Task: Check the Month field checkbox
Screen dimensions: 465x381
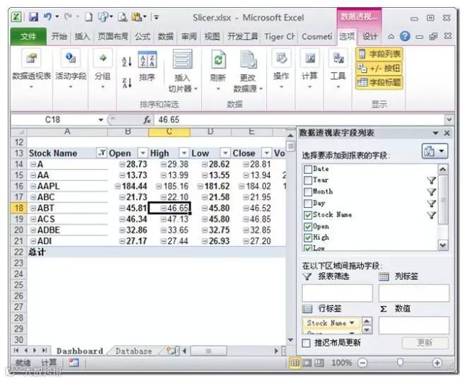Action: click(x=308, y=192)
